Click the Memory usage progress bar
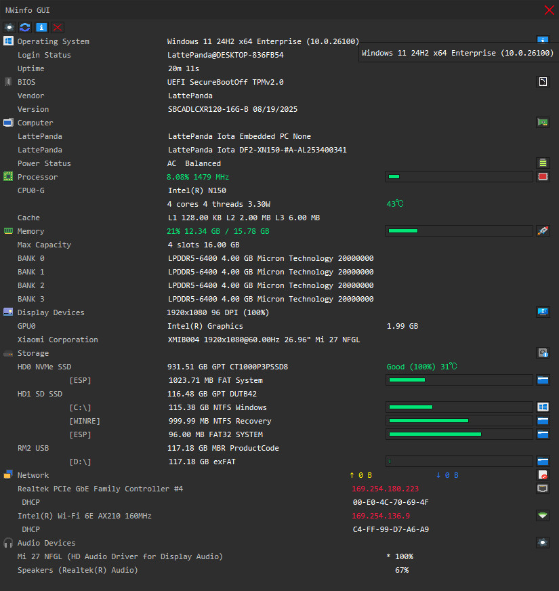This screenshot has width=559, height=591. click(459, 231)
